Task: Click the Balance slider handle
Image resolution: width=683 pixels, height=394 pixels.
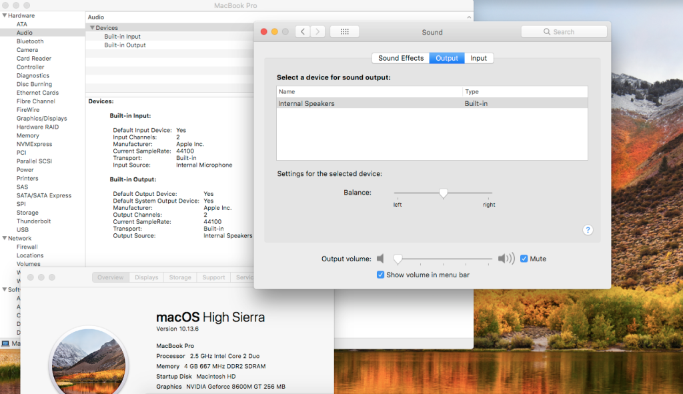Action: (444, 192)
